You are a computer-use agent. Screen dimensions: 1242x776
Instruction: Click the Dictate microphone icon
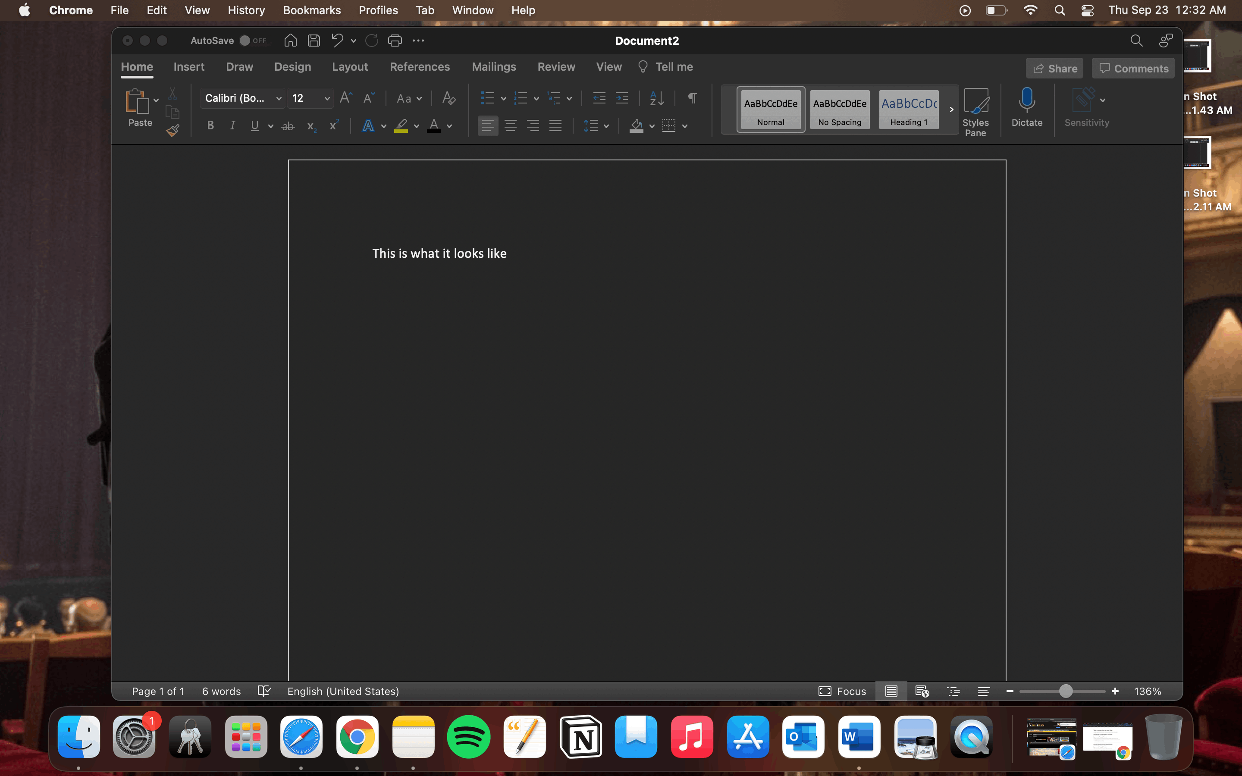(1026, 100)
